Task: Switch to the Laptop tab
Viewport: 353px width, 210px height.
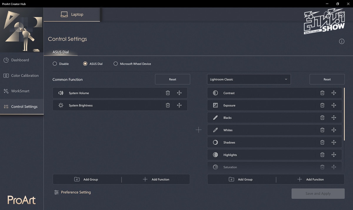Action: pyautogui.click(x=72, y=14)
